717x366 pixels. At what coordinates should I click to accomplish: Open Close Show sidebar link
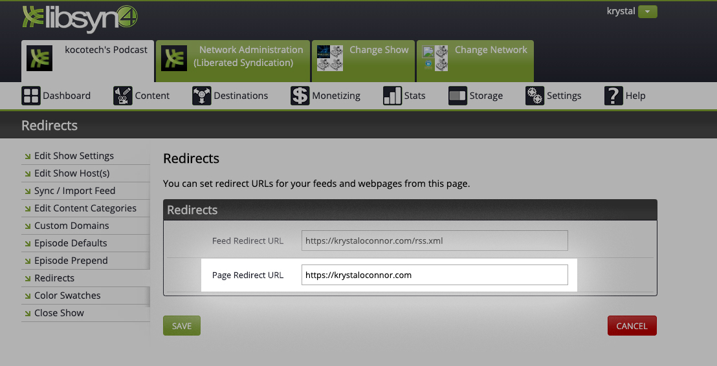coord(59,313)
